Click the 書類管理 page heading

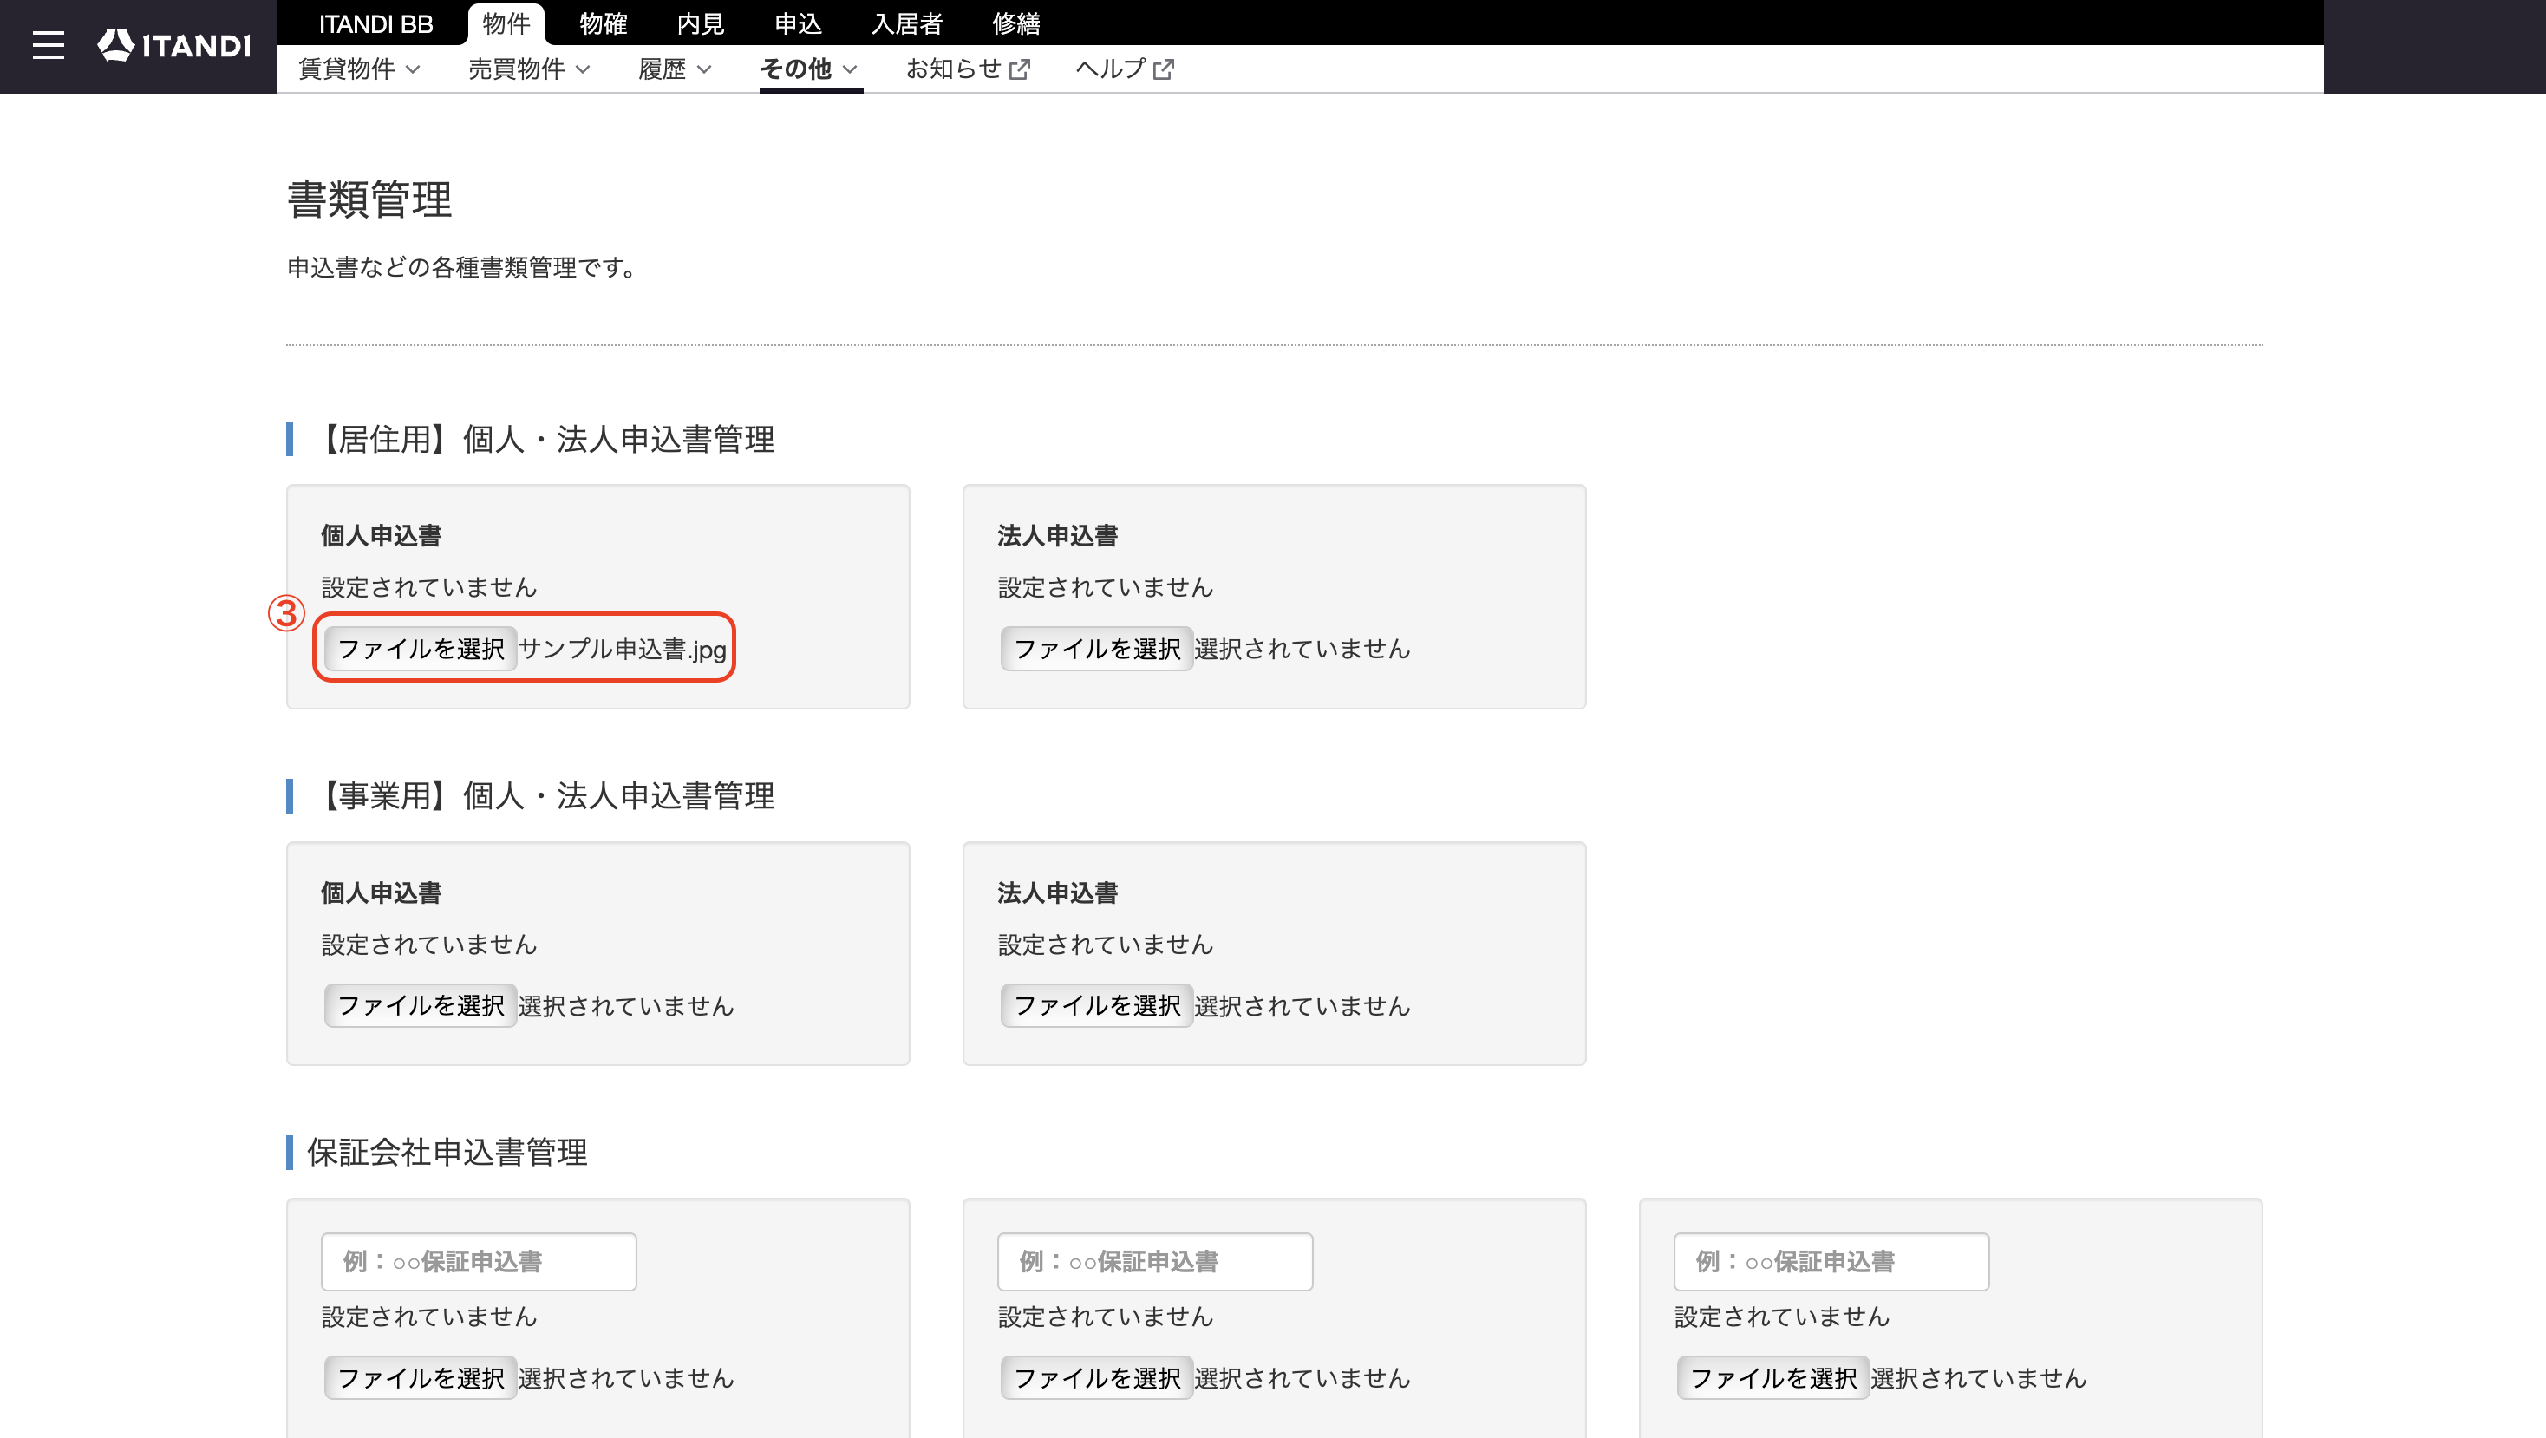pyautogui.click(x=369, y=199)
